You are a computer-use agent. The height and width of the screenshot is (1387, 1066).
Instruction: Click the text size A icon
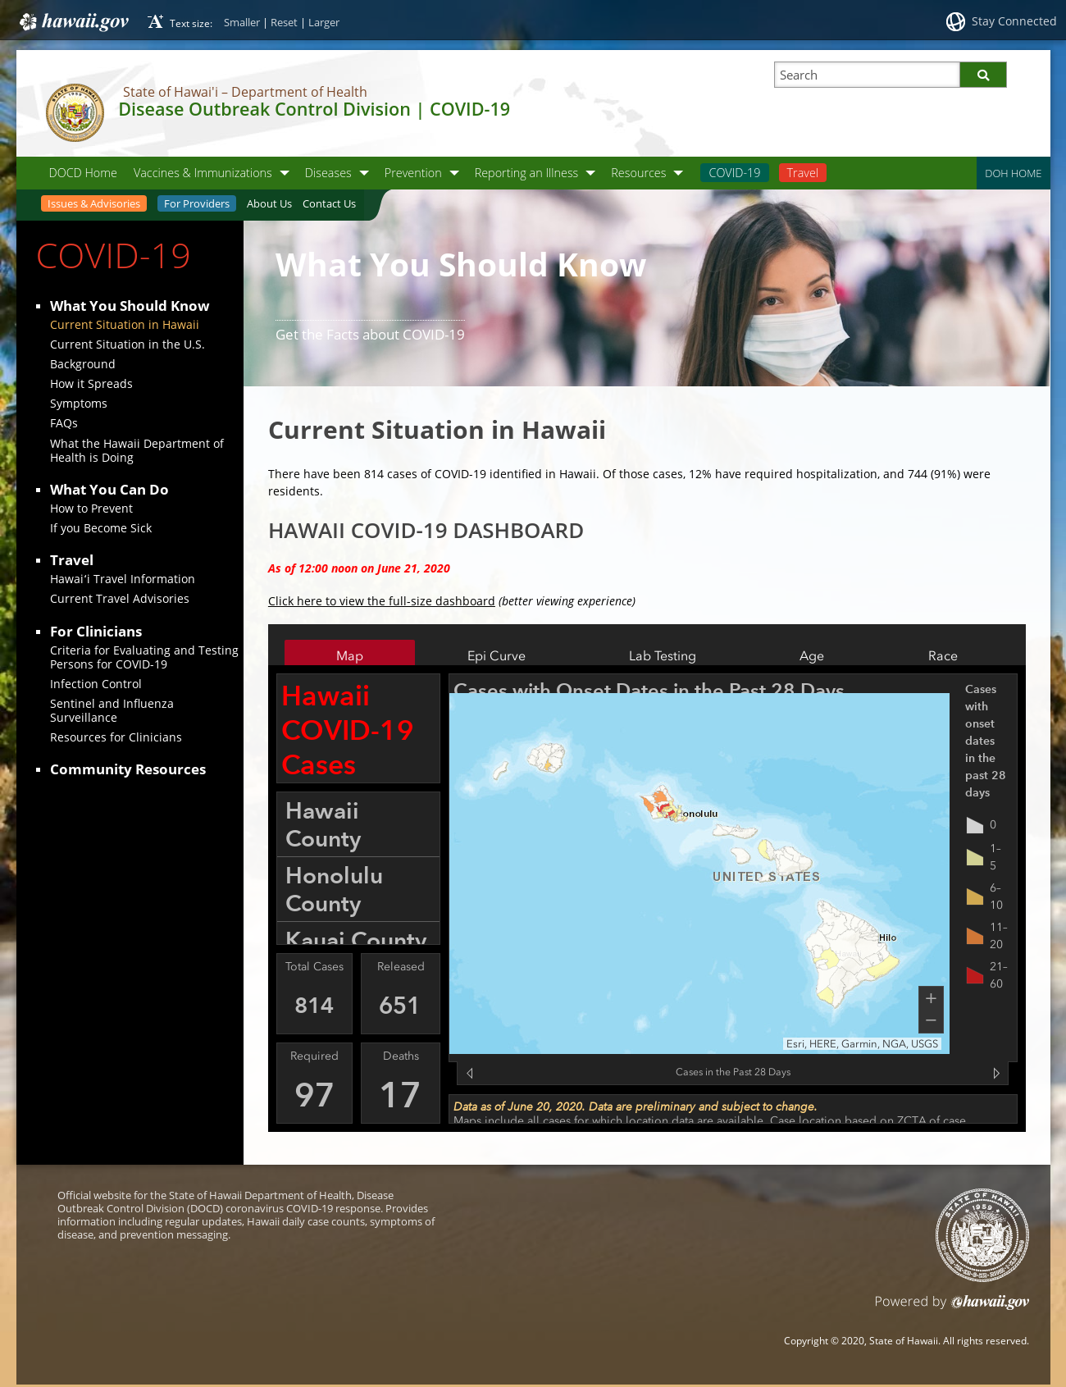(x=155, y=21)
